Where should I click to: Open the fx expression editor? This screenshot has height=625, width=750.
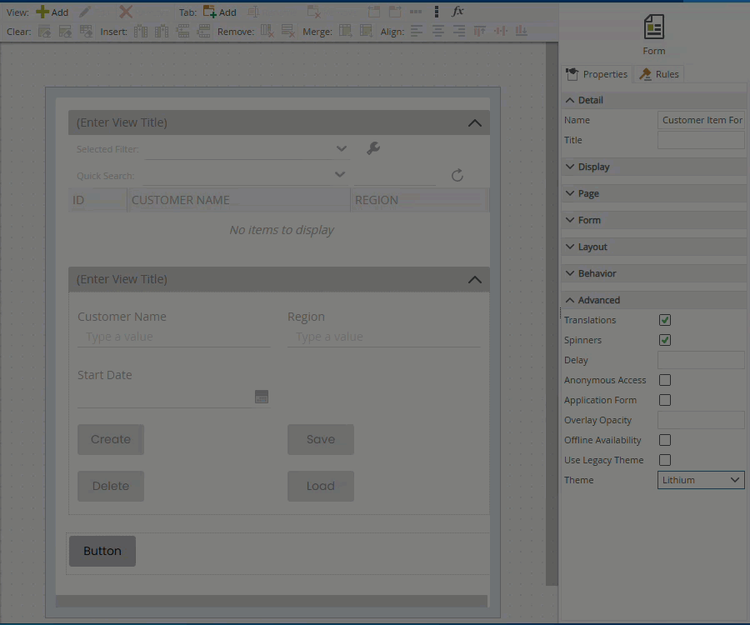pyautogui.click(x=457, y=12)
